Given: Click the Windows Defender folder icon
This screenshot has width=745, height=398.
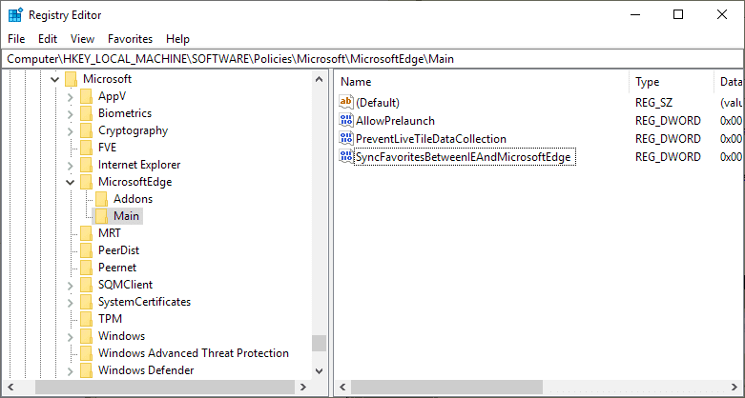Looking at the screenshot, I should coord(86,370).
